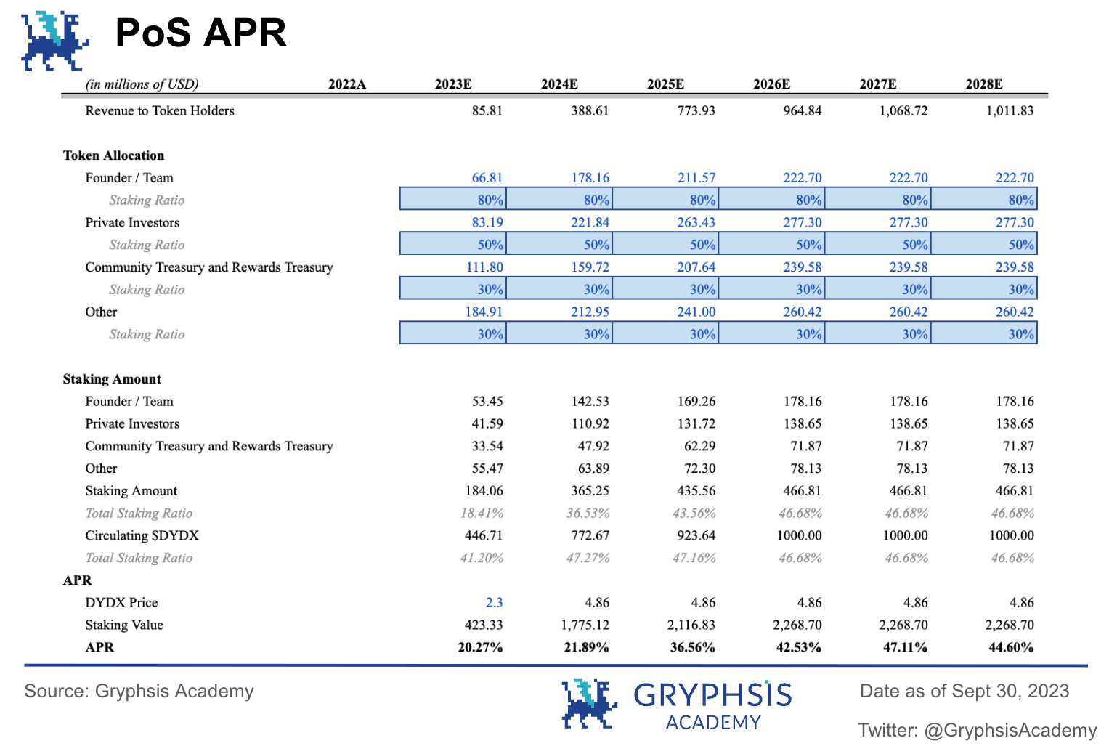Select the PoS APR heading
Screen dimensions: 1117x746
(x=201, y=33)
